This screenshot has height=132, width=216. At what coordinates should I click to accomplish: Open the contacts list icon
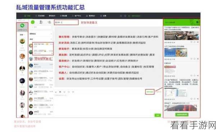(x=41, y=22)
